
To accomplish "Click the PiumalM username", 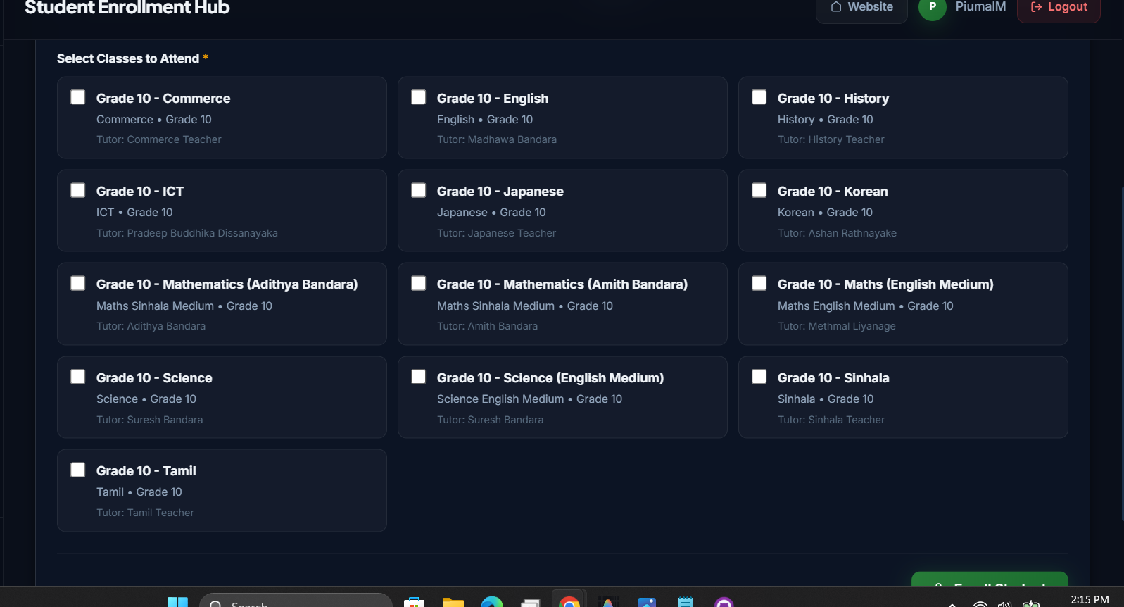I will tap(980, 7).
